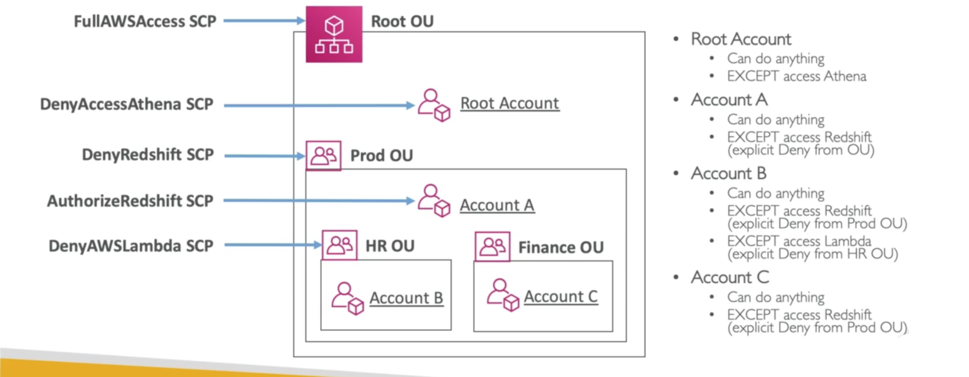This screenshot has height=377, width=969.
Task: Click 'Can do anything' under Account B
Action: (x=776, y=193)
